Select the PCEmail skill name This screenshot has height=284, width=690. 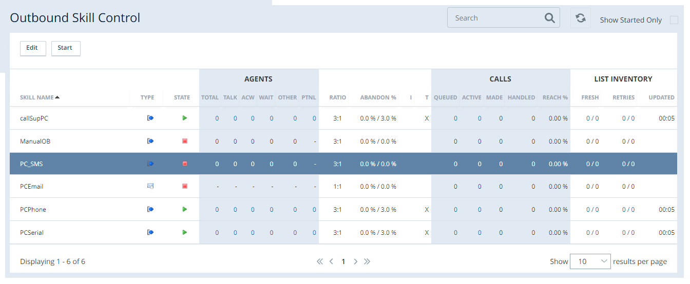tap(31, 187)
